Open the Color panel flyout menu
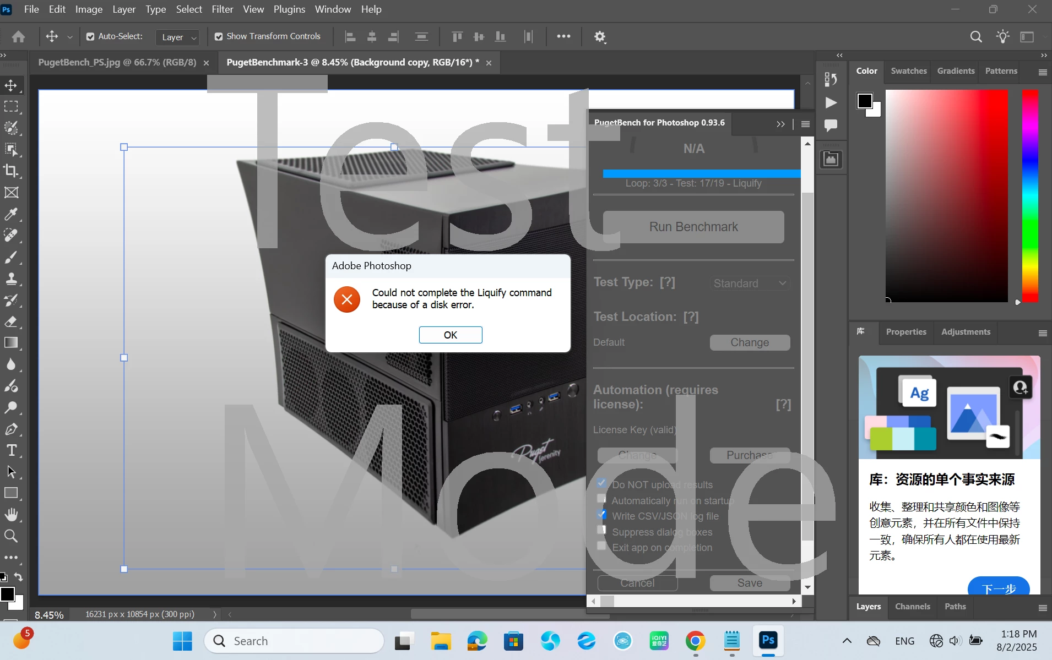Image resolution: width=1052 pixels, height=660 pixels. point(1043,72)
